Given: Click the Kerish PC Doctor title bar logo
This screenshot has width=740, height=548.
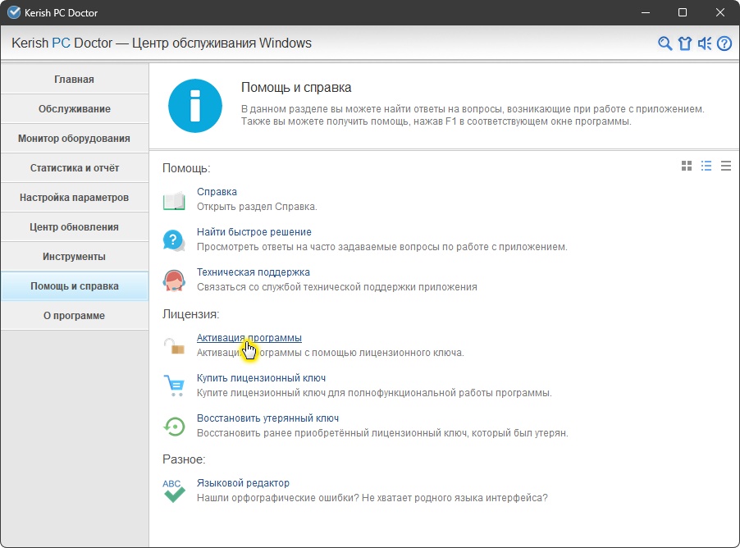Looking at the screenshot, I should click(x=14, y=13).
